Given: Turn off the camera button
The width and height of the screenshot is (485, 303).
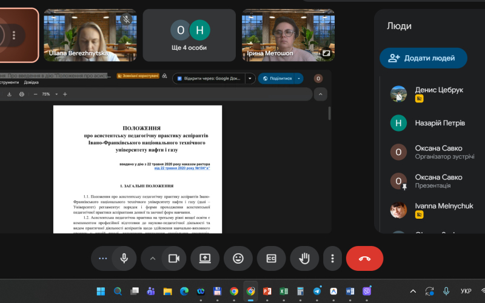Looking at the screenshot, I should (x=174, y=259).
